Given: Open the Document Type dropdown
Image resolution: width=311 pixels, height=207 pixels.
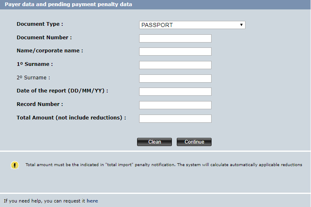Looking at the screenshot, I should [192, 25].
